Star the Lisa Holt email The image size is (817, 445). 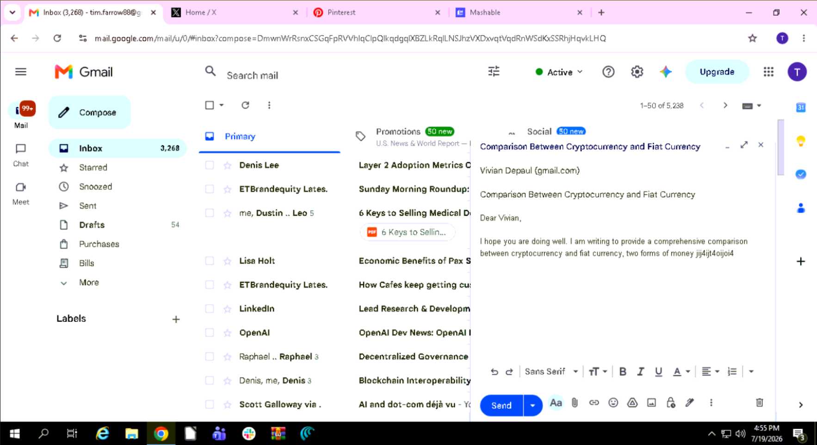(x=227, y=261)
